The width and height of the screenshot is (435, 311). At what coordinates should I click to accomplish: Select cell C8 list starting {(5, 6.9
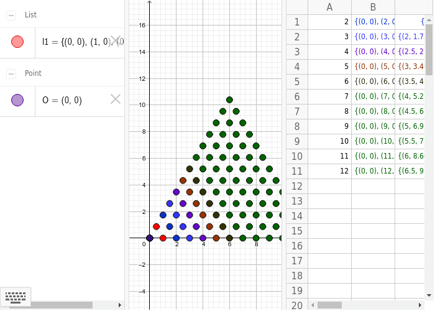tap(410, 126)
